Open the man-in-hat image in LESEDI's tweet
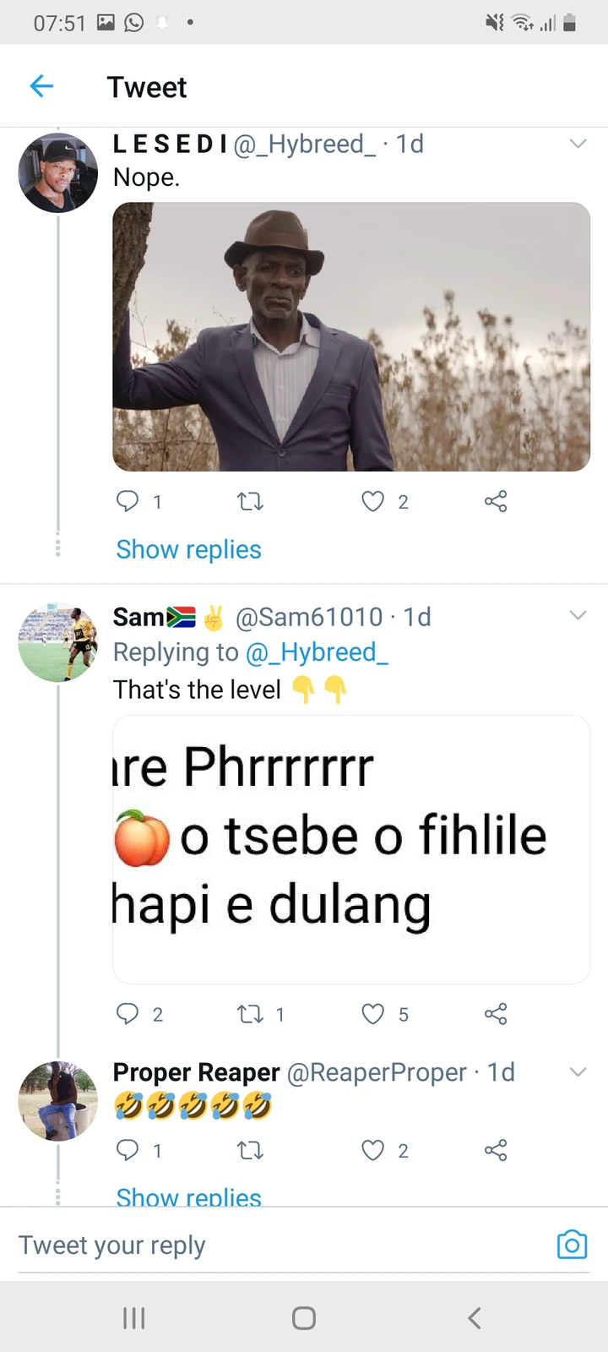 [351, 336]
